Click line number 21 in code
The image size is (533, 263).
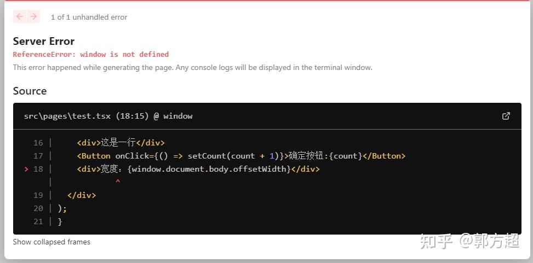[x=38, y=221]
